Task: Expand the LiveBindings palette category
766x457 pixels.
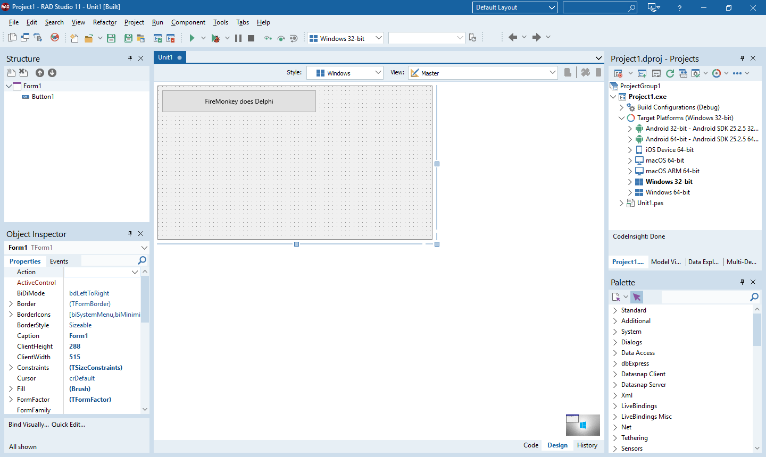Action: point(615,406)
